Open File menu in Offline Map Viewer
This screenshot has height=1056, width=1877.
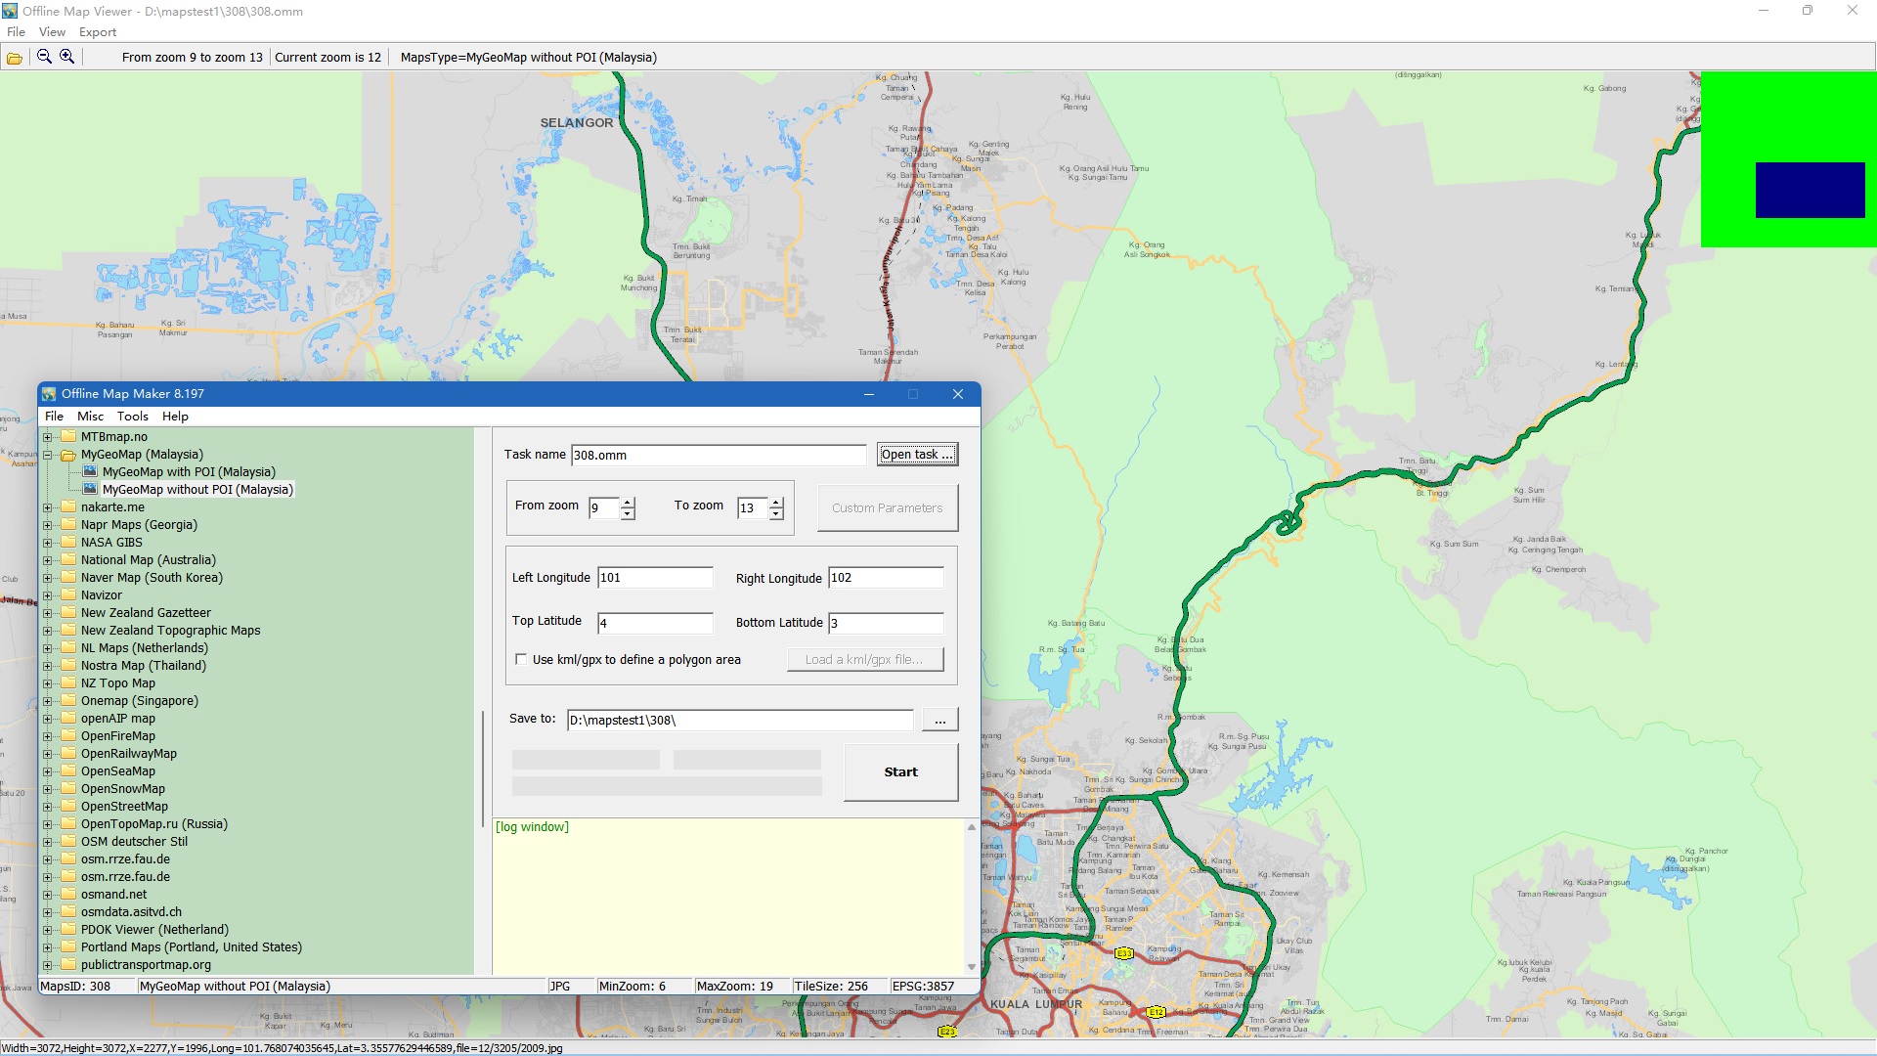(x=16, y=32)
